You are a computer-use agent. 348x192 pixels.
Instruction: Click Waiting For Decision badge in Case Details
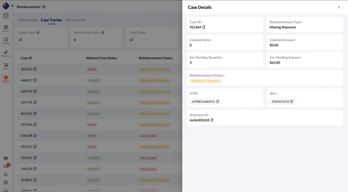(x=206, y=81)
